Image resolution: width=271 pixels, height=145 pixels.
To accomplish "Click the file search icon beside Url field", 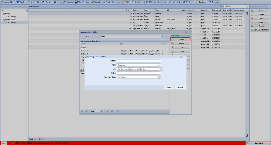I will (162, 69).
